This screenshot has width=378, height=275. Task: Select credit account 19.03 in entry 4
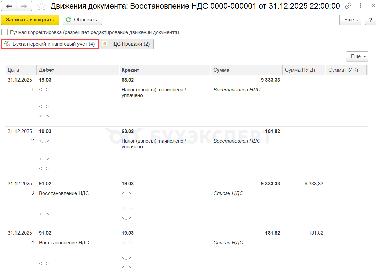(x=128, y=233)
